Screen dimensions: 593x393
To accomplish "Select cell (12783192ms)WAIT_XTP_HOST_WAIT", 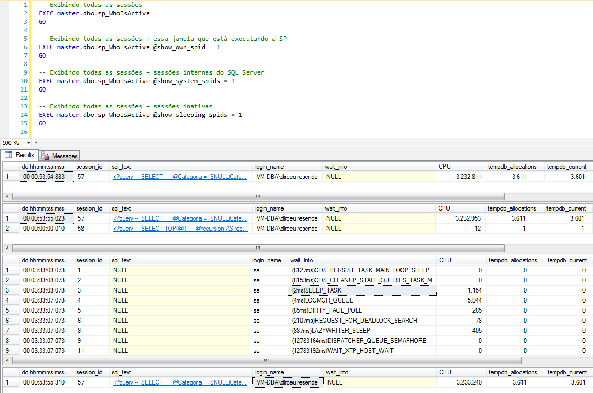I will click(362, 351).
